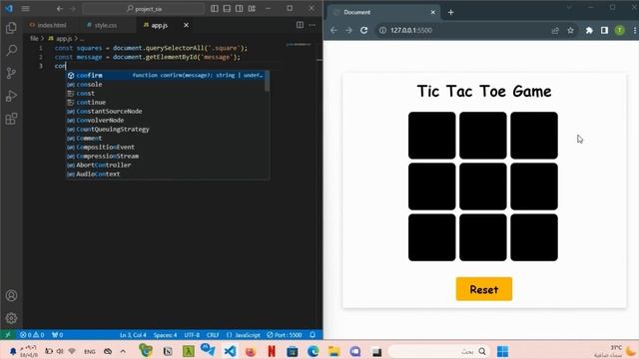Image resolution: width=639 pixels, height=359 pixels.
Task: Go back in VS Code navigation history
Action: coord(60,9)
